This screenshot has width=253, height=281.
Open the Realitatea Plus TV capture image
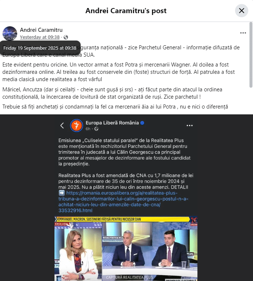pos(126,249)
